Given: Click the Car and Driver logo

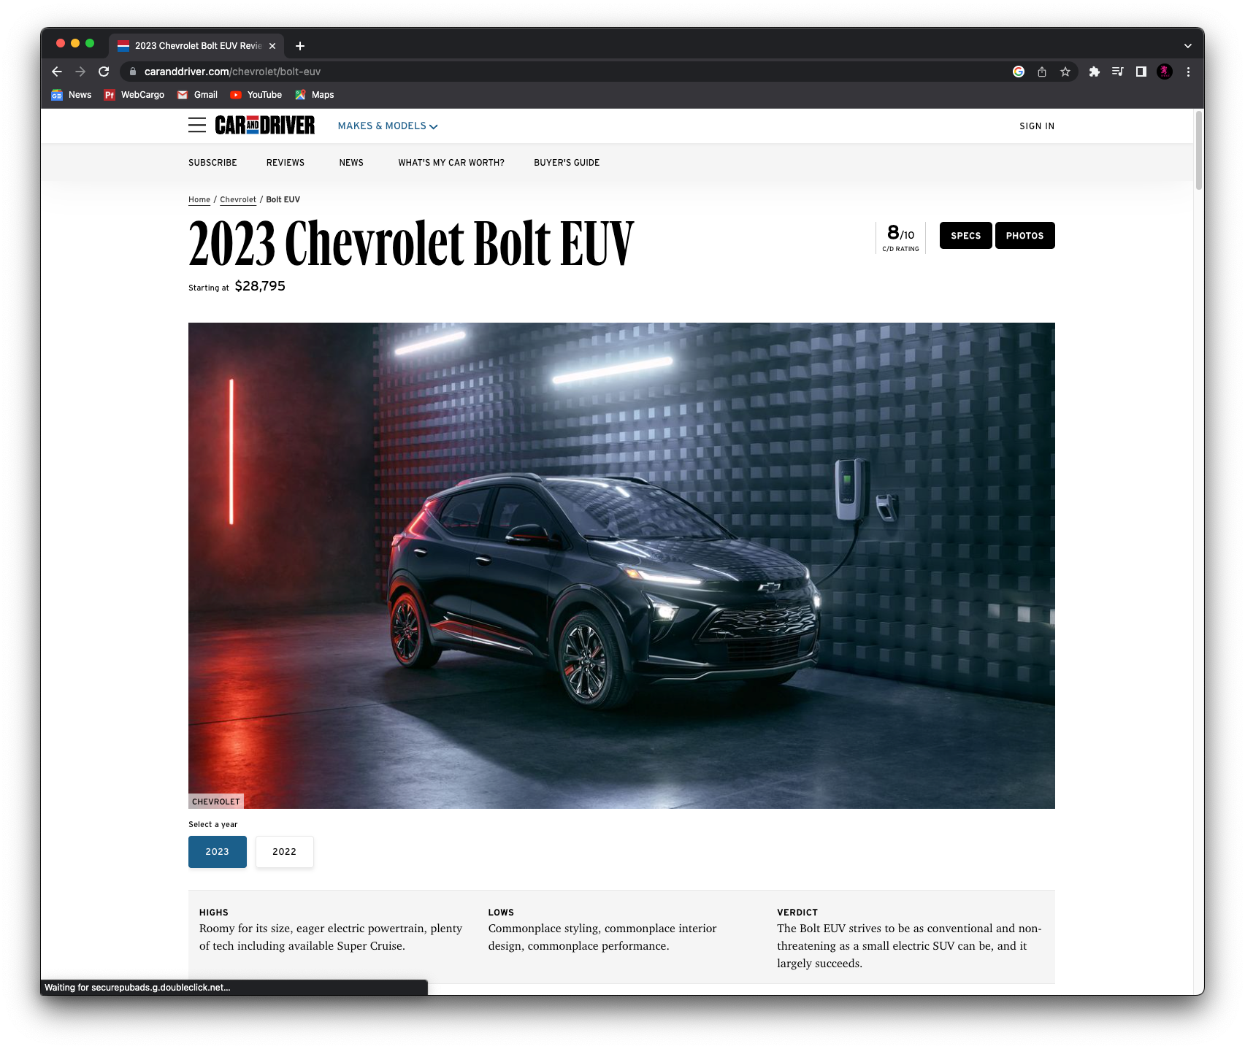Looking at the screenshot, I should (x=265, y=126).
